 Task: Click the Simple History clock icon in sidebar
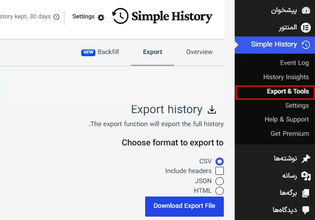(306, 45)
